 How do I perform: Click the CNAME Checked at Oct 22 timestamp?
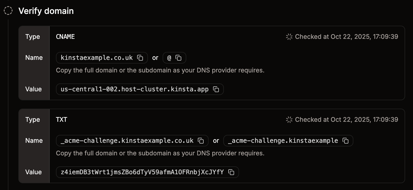pos(346,37)
